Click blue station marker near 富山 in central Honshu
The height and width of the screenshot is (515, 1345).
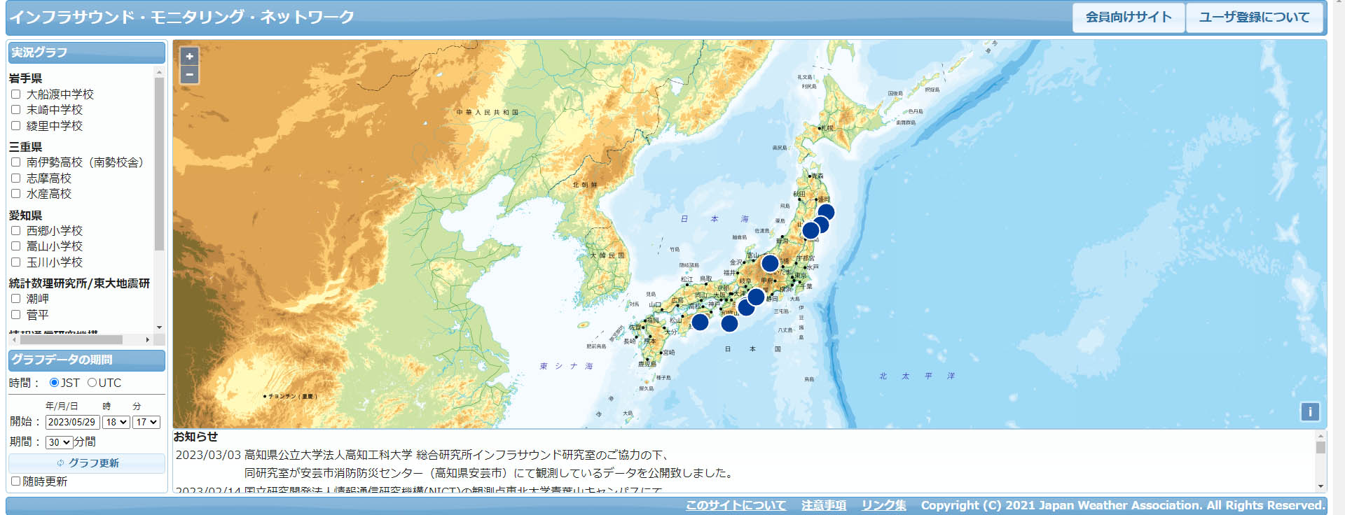point(770,263)
